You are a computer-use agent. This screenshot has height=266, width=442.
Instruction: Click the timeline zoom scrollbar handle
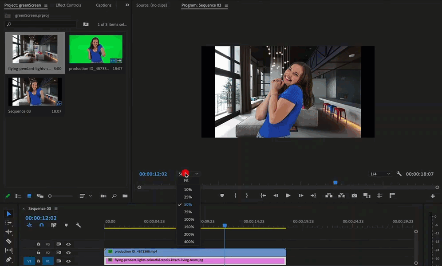click(416, 231)
